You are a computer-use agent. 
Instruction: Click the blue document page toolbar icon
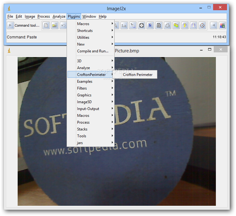tap(150, 25)
